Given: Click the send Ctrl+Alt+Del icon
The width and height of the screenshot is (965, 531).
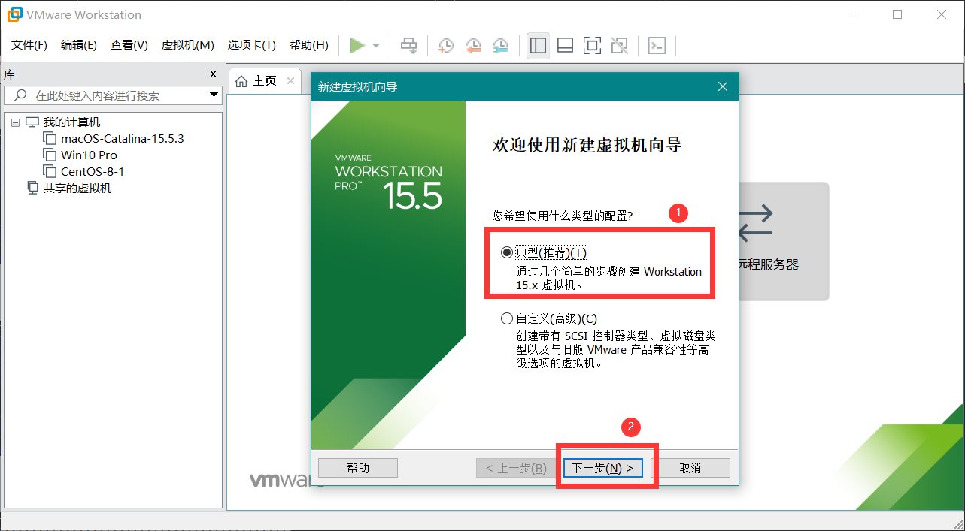Looking at the screenshot, I should tap(408, 46).
